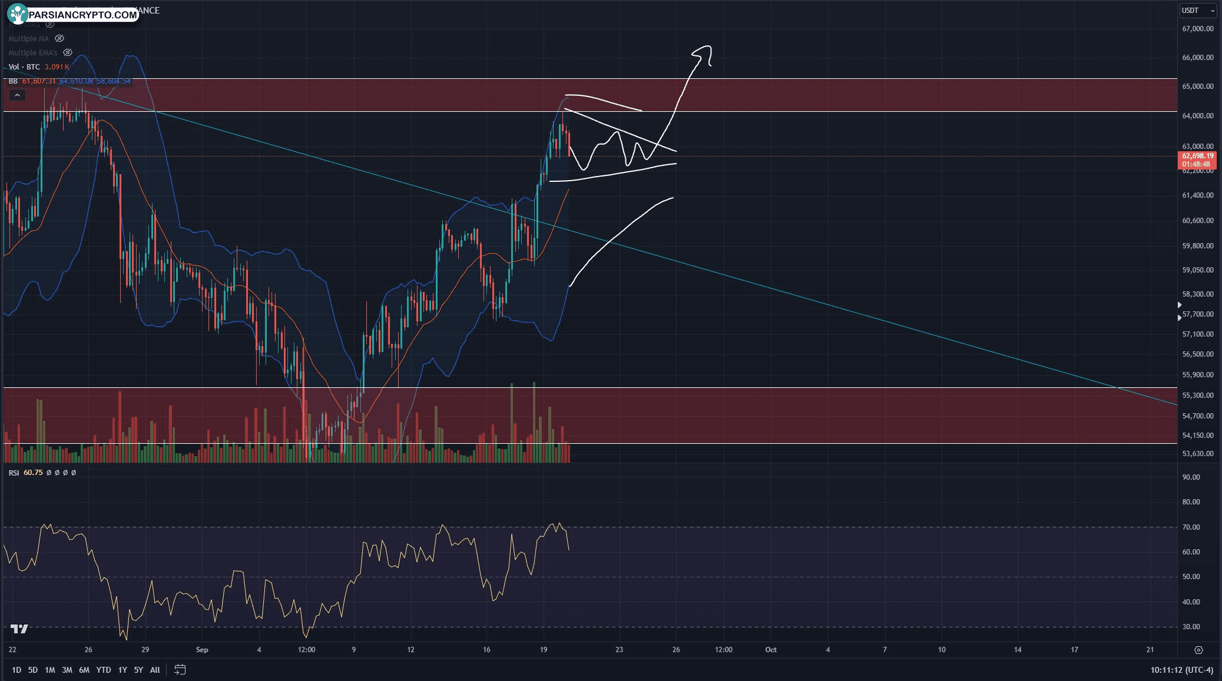Select the 1M date range
The image size is (1222, 681).
50,670
